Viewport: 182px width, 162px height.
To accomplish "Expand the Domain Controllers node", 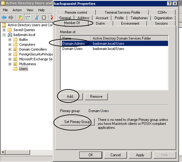I will 10,50.
